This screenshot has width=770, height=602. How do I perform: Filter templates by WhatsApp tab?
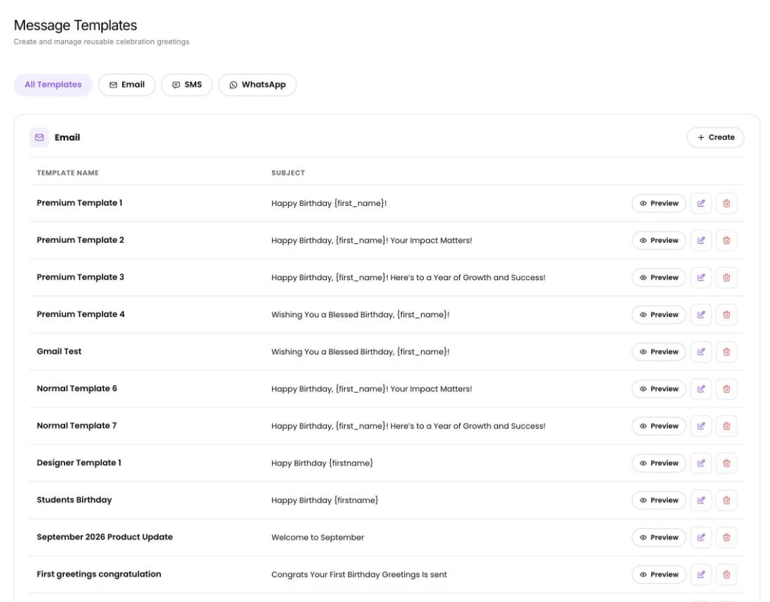(x=257, y=85)
